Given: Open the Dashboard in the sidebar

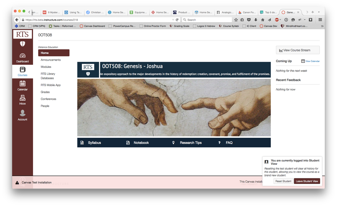Looking at the screenshot, I should click(x=22, y=58).
